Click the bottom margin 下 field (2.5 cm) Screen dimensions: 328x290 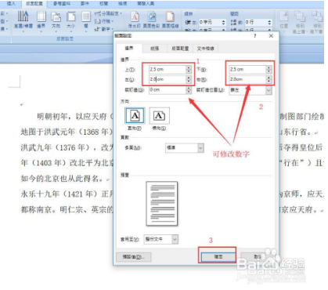click(x=247, y=69)
